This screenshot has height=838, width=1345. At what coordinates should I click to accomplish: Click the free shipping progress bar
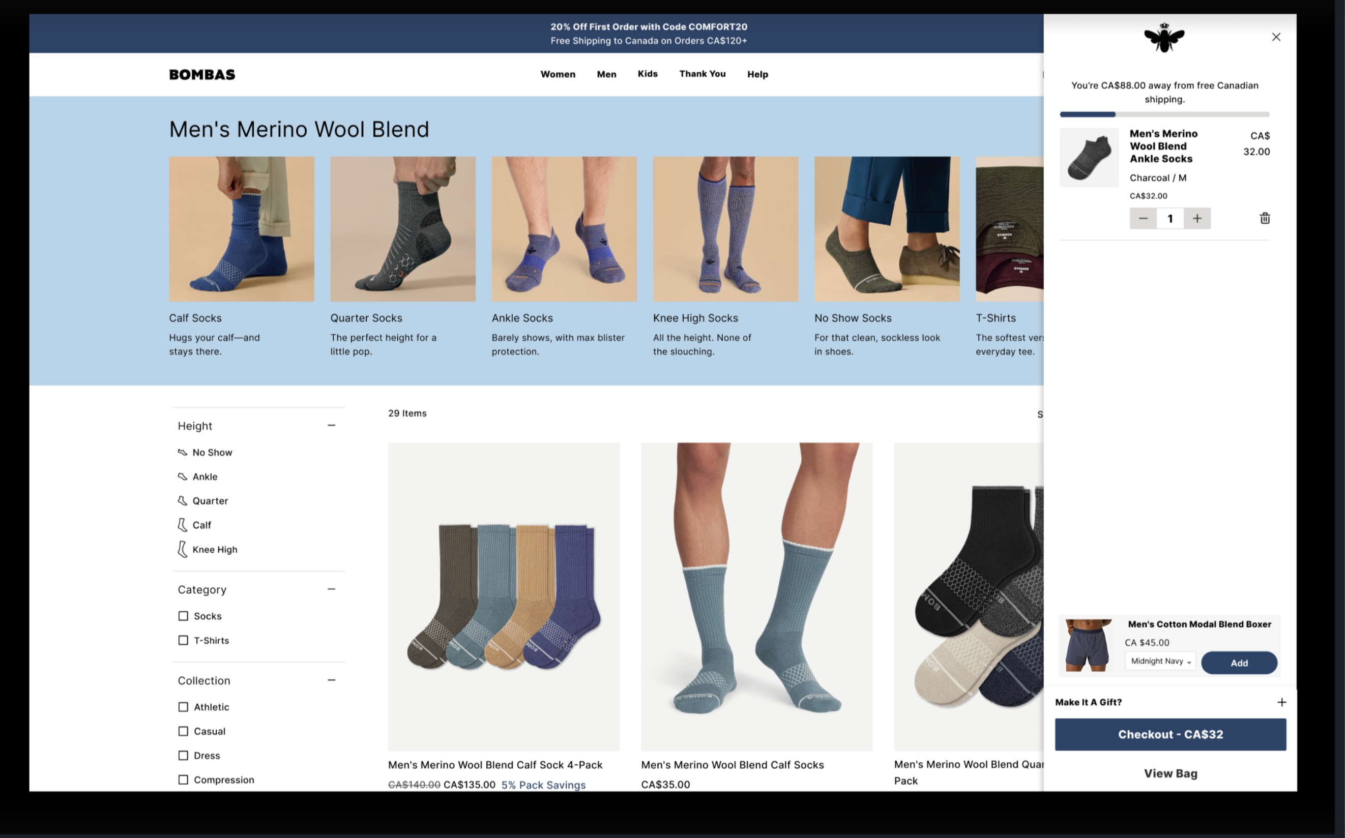pos(1164,114)
